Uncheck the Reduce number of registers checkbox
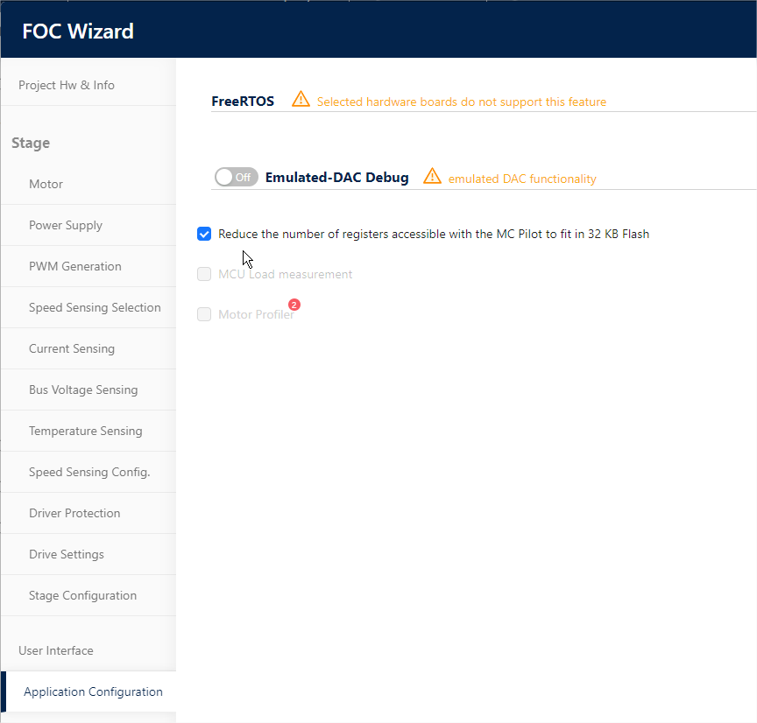The height and width of the screenshot is (723, 757). point(204,234)
